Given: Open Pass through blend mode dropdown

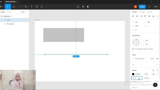Looking at the screenshot, I should [140, 59].
